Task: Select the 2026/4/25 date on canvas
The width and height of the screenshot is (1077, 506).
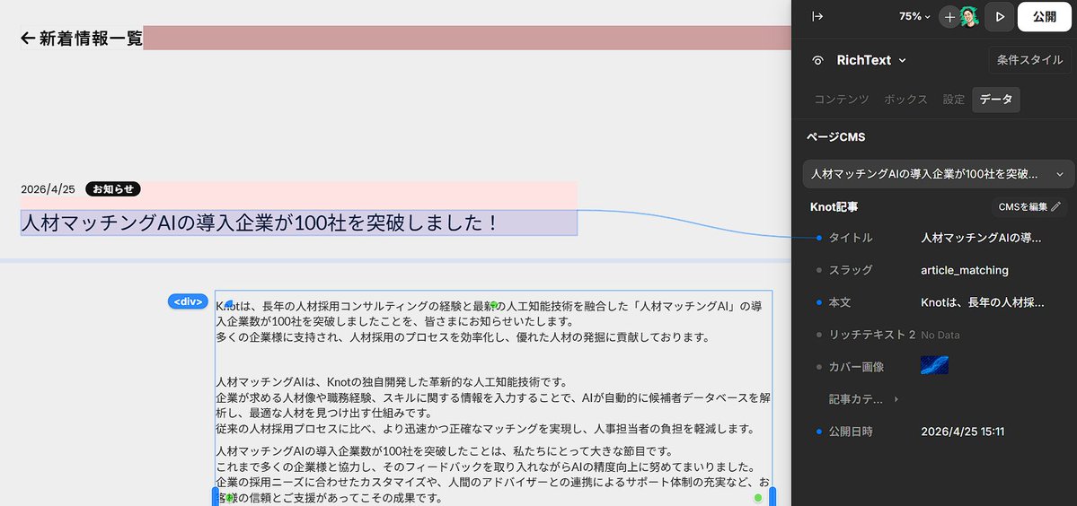Action: 49,189
